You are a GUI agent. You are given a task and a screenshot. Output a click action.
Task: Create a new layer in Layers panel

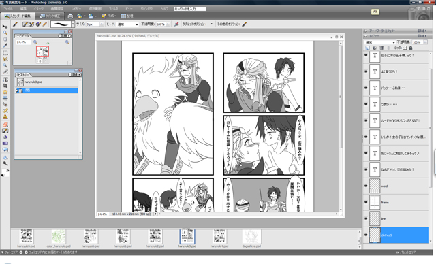click(x=367, y=48)
